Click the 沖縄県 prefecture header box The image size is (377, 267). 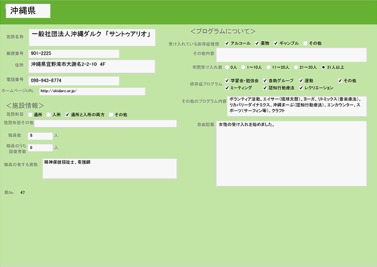tap(28, 11)
